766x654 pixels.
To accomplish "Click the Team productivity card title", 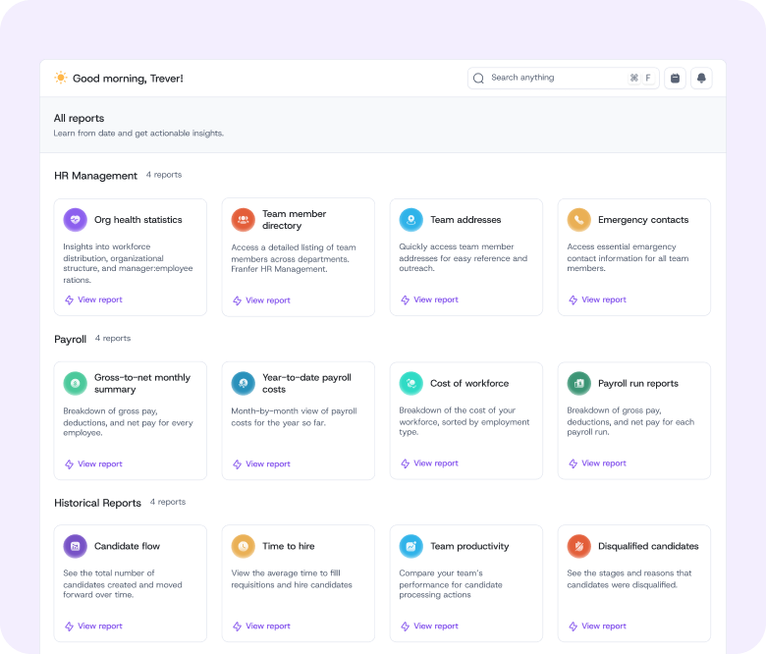I will tap(469, 546).
